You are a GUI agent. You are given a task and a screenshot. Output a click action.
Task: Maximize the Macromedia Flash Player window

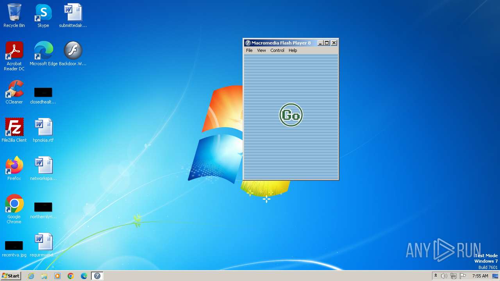pyautogui.click(x=327, y=43)
